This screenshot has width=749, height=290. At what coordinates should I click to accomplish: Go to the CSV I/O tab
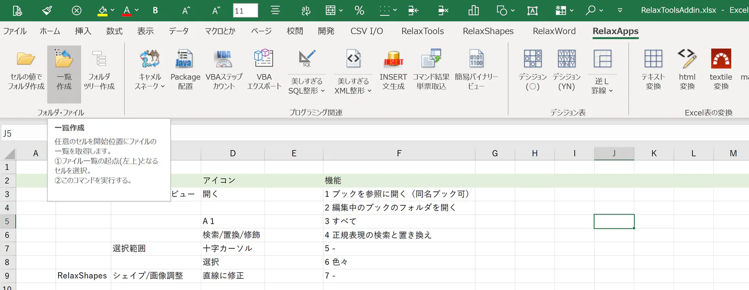tap(367, 31)
